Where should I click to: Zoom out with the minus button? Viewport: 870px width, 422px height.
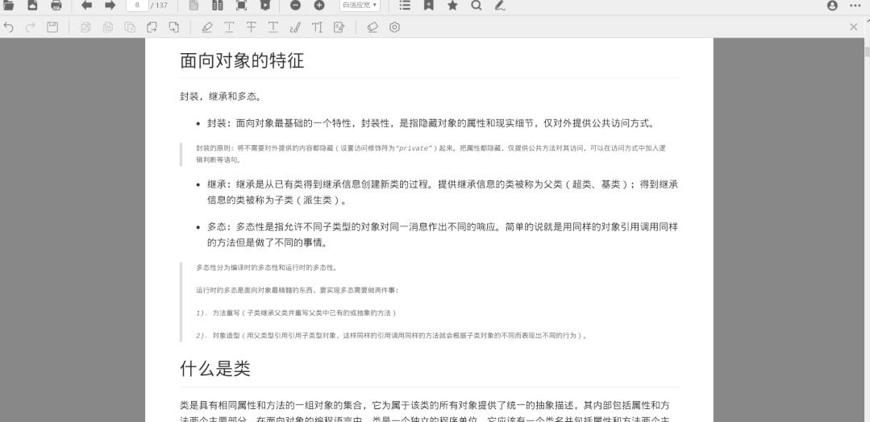296,6
